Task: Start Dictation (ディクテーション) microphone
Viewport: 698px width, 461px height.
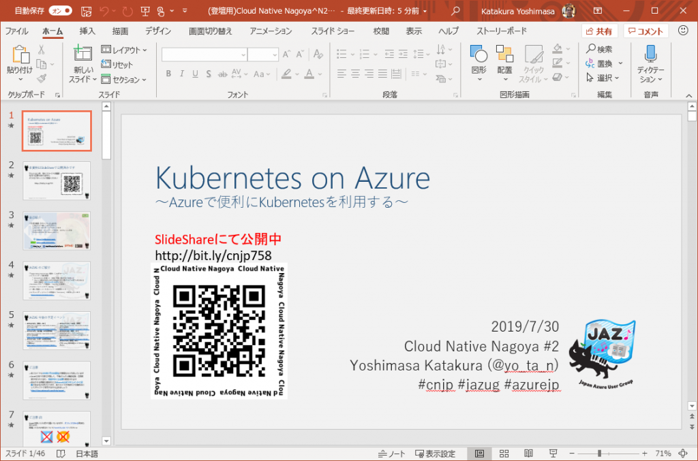Action: pyautogui.click(x=650, y=53)
